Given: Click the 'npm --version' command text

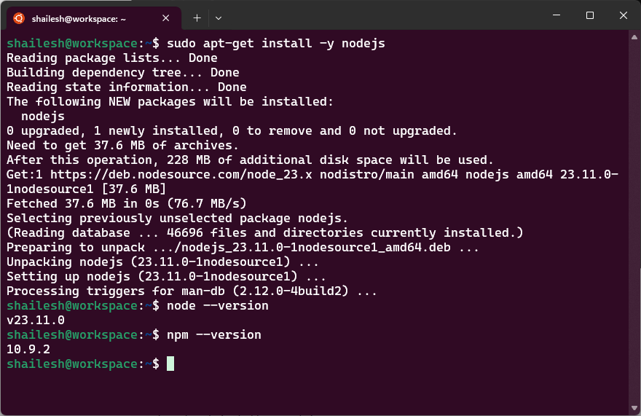Looking at the screenshot, I should [214, 334].
